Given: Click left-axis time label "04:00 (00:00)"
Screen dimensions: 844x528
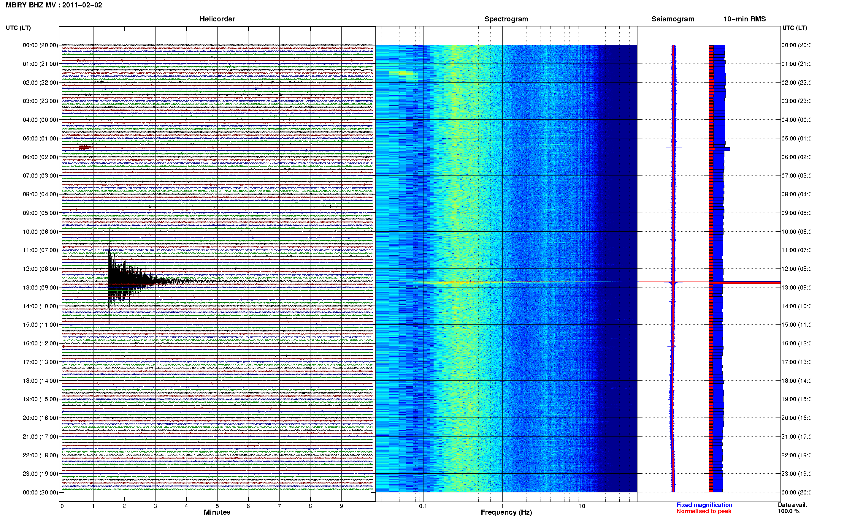Looking at the screenshot, I should [x=40, y=120].
